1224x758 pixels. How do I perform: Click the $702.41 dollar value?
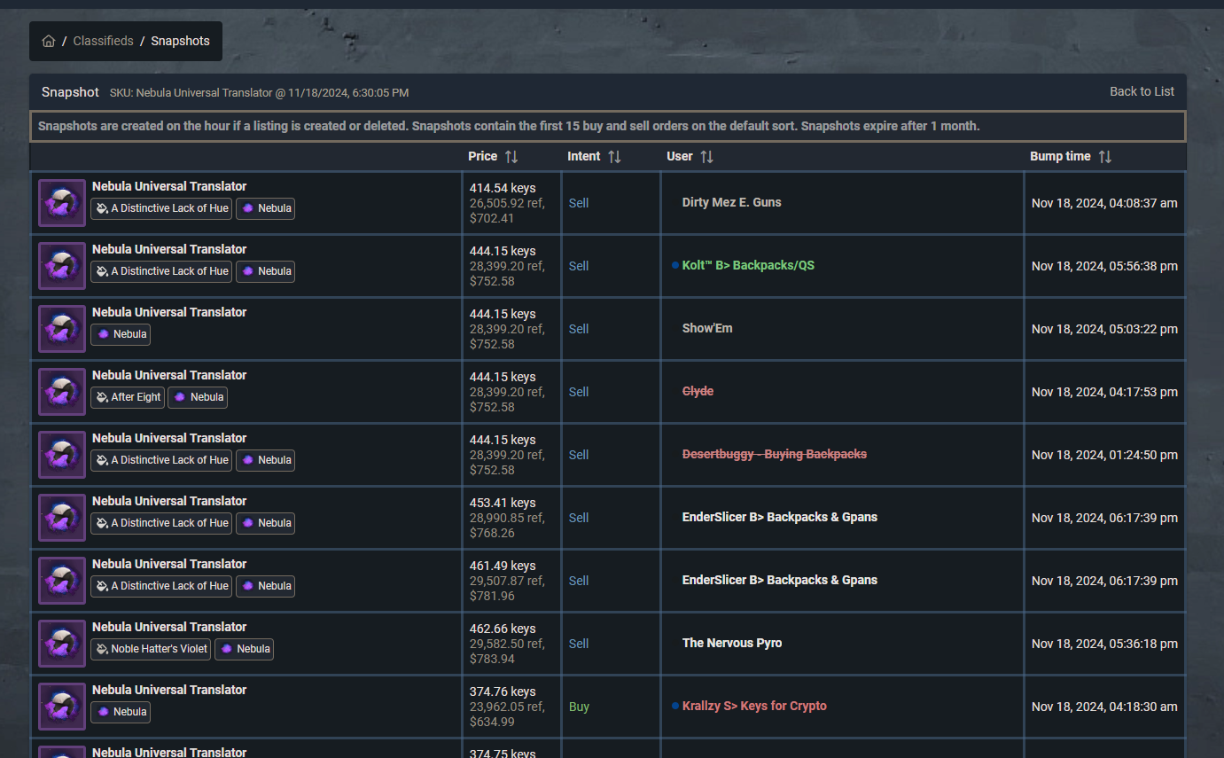(x=492, y=218)
